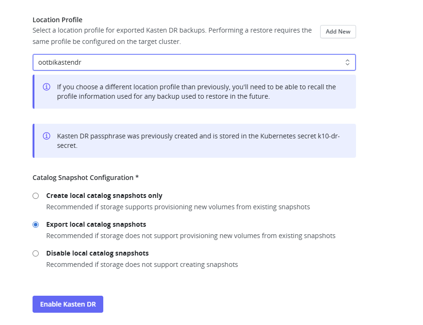
Task: Click the circled-i icon in the second blue banner
Action: click(x=46, y=136)
